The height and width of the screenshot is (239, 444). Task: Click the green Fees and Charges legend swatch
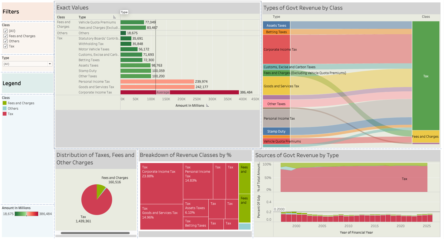[x=5, y=103]
